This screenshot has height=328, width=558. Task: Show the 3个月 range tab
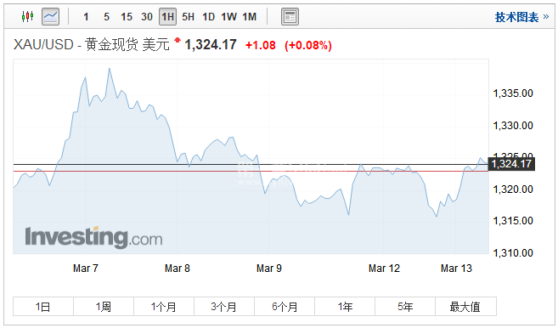click(x=224, y=306)
